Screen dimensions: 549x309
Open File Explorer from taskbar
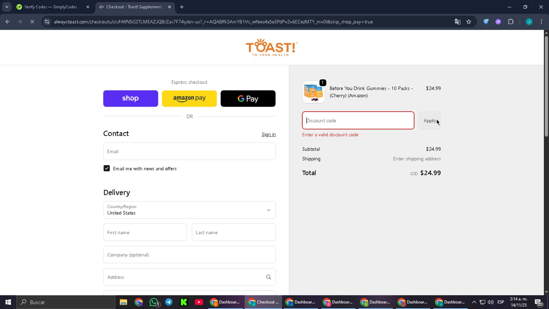coord(123,302)
